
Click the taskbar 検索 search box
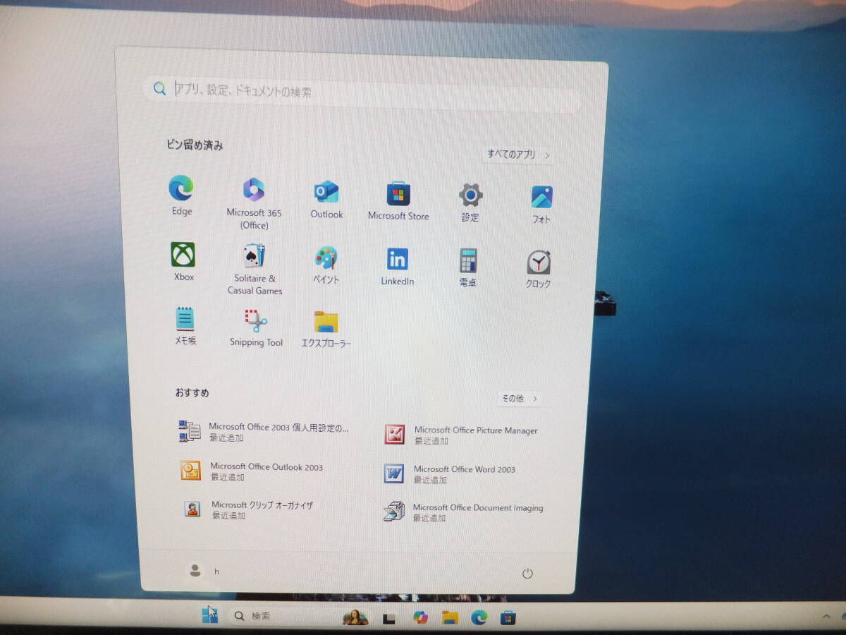click(300, 617)
